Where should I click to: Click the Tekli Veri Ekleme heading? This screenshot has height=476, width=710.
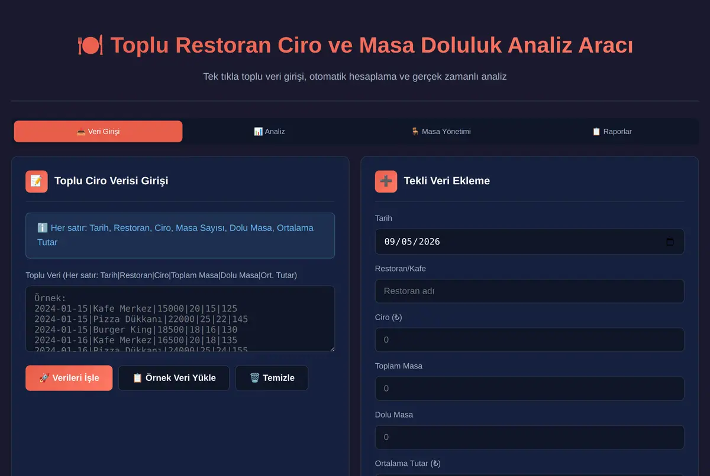point(447,181)
